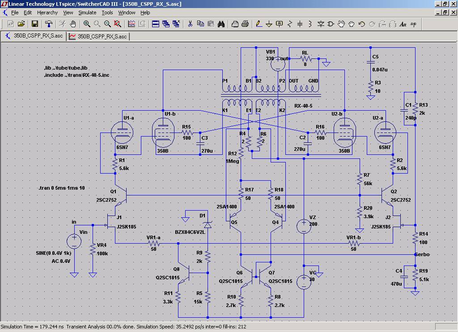The height and width of the screenshot is (332, 458).
Task: Select the Text 'Aa' tool
Action: click(403, 24)
